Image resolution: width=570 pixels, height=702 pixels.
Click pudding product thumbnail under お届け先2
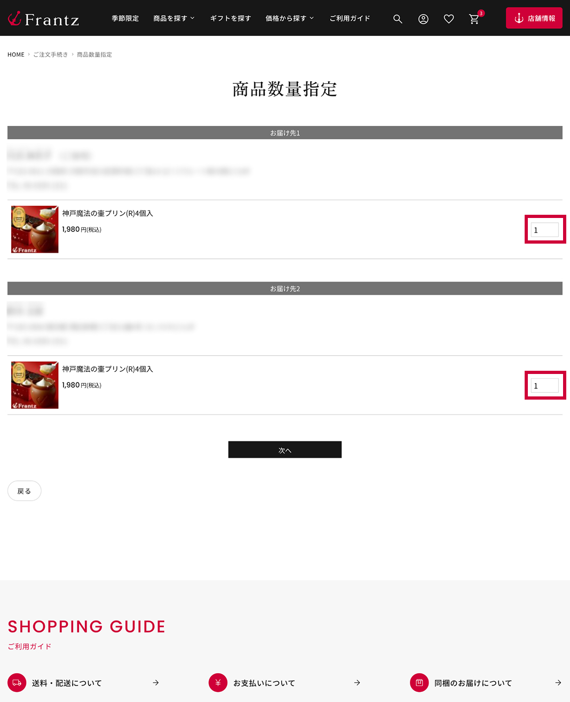(35, 385)
